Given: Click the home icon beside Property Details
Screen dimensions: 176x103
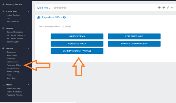Looking at the screenshot, I should pyautogui.click(x=3, y=5).
